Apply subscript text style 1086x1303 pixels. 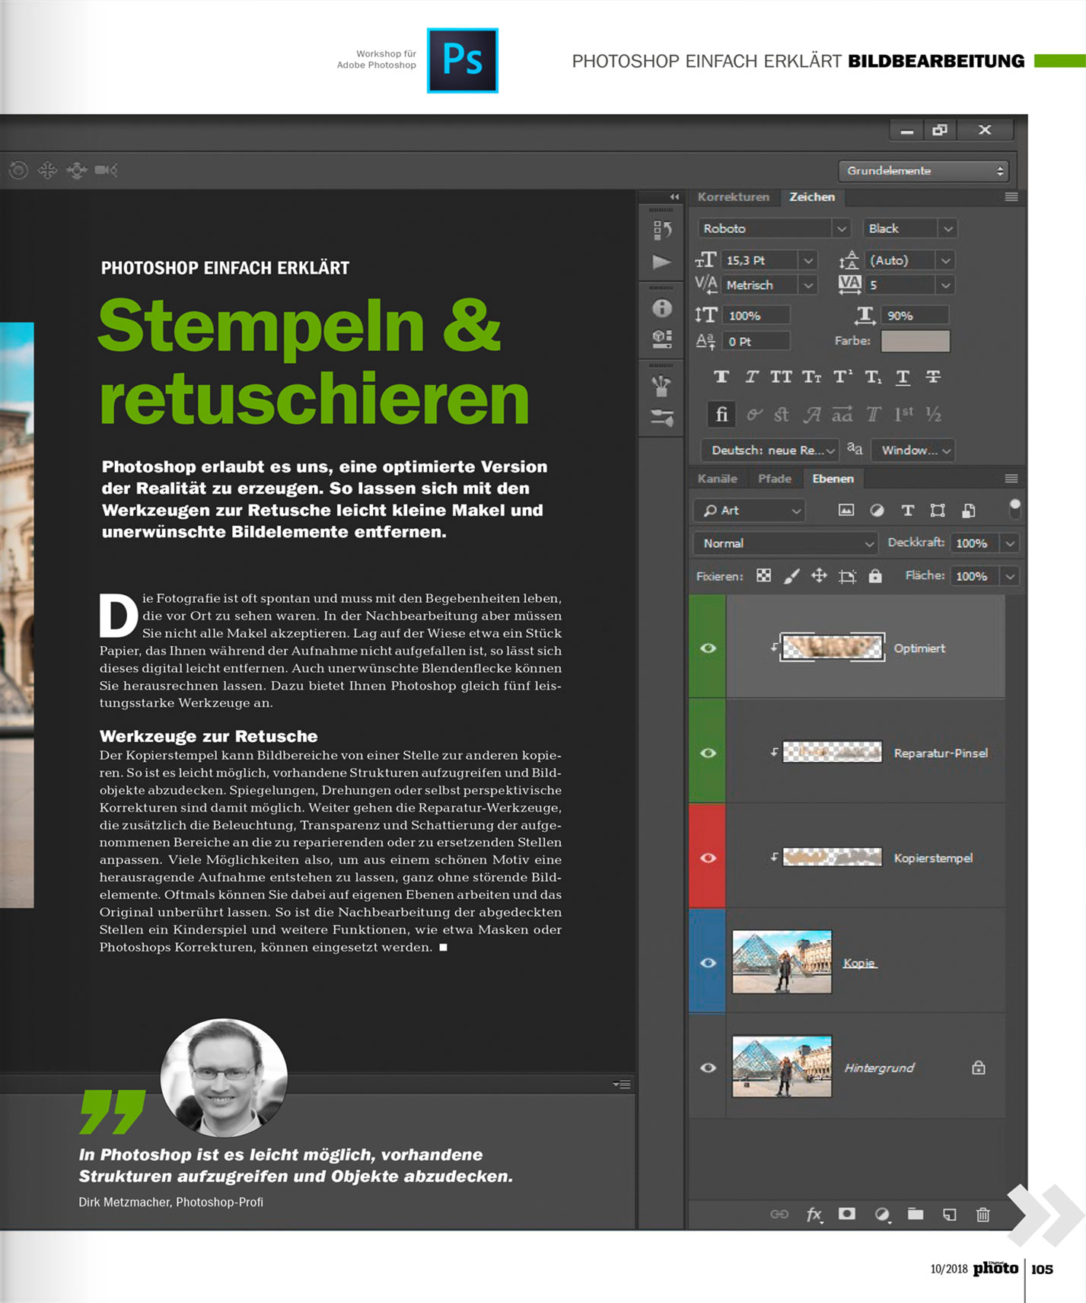pos(873,377)
